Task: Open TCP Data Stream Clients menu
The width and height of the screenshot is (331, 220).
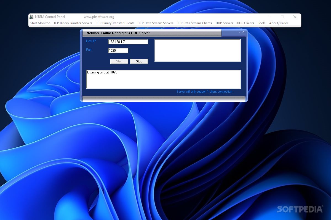Action: tap(194, 23)
